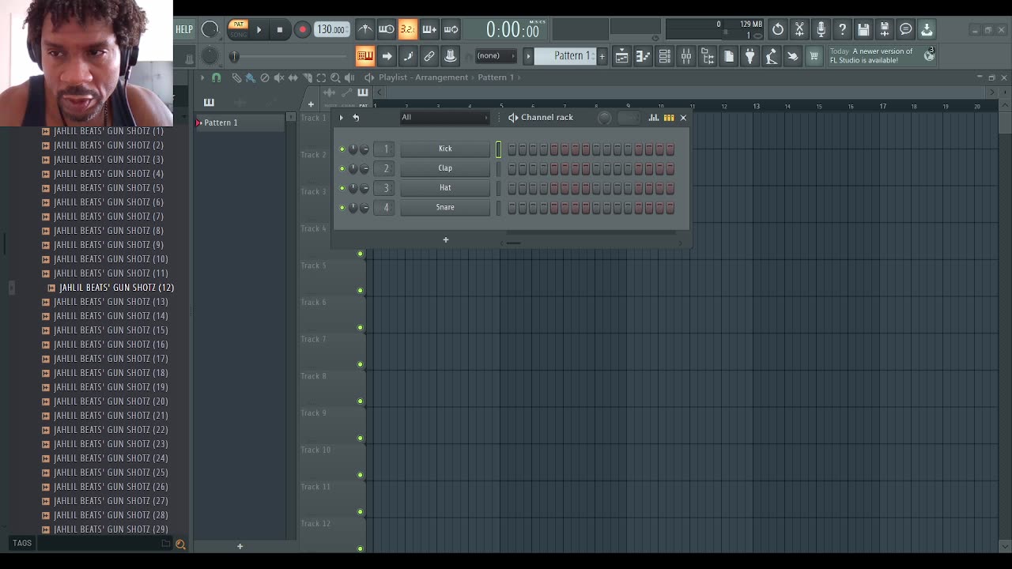Mute the Kick channel green LED

click(x=342, y=149)
